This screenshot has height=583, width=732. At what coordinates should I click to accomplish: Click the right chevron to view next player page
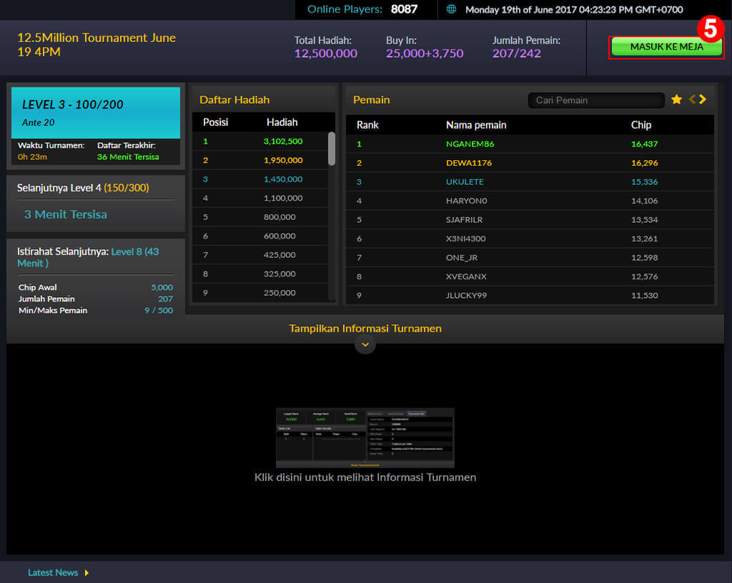point(702,100)
